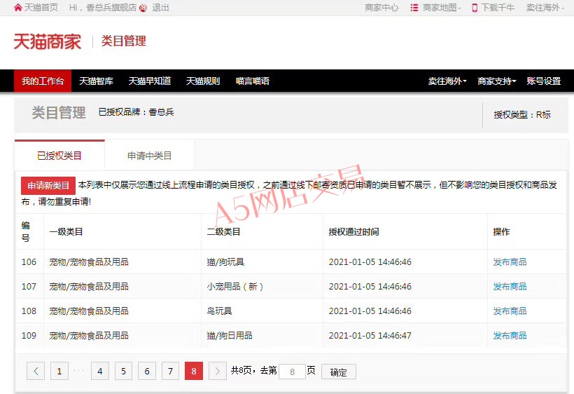This screenshot has width=574, height=394.
Task: Open the 天猫早知道 menu item
Action: click(150, 81)
